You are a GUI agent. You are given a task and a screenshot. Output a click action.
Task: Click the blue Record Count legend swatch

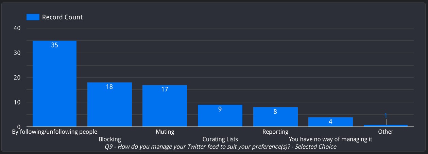[33, 17]
